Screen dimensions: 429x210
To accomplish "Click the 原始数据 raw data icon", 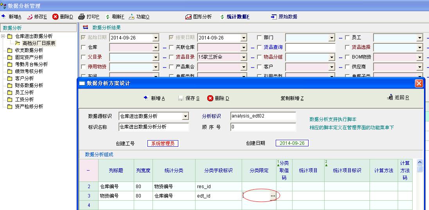I will pyautogui.click(x=274, y=17).
